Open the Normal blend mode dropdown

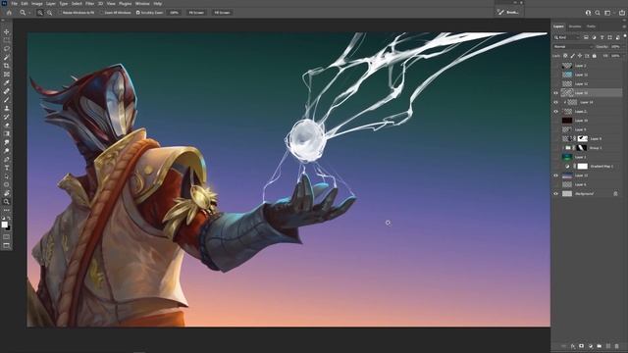pyautogui.click(x=573, y=46)
